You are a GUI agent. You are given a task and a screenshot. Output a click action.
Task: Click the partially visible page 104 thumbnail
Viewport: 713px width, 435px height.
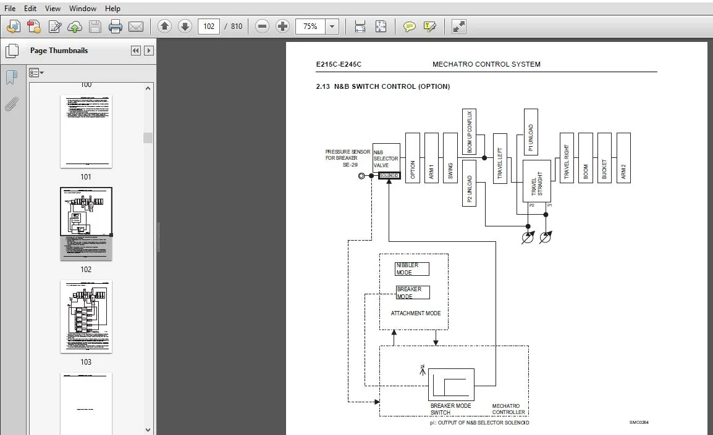pyautogui.click(x=86, y=403)
